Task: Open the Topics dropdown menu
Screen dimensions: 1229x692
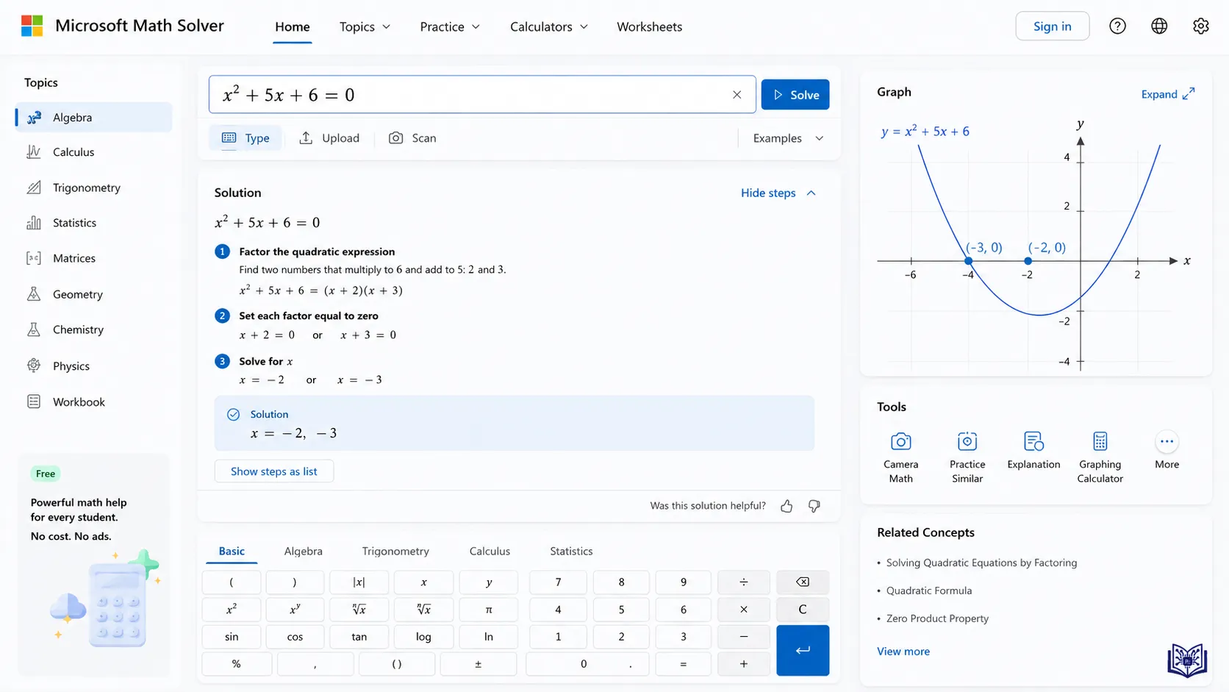Action: (x=365, y=26)
